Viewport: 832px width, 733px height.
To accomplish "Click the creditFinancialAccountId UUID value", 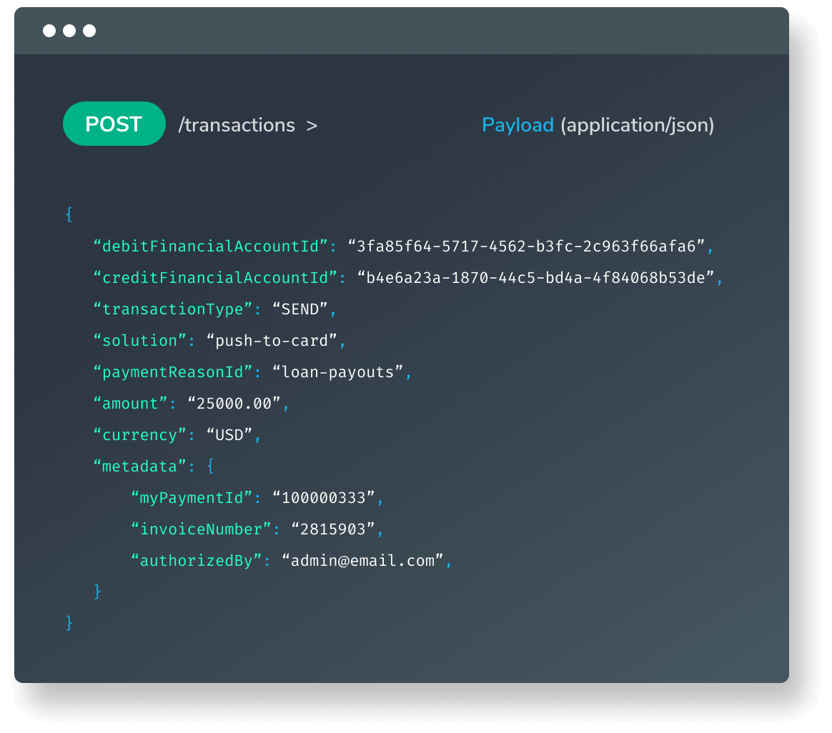I will tap(536, 278).
